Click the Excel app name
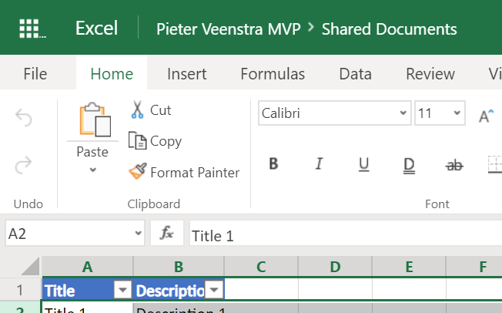Image resolution: width=502 pixels, height=313 pixels. (97, 29)
